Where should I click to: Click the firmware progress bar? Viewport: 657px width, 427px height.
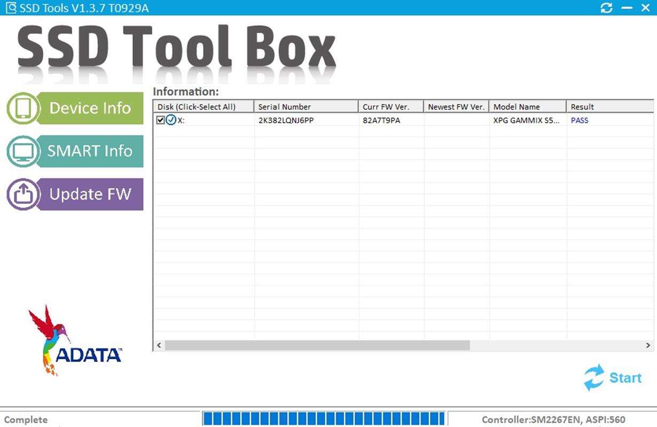coord(324,418)
